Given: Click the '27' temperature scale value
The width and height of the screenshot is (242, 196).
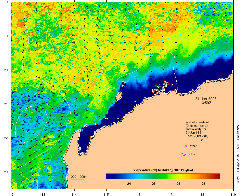Looking at the screenshot, I should 204,184.
